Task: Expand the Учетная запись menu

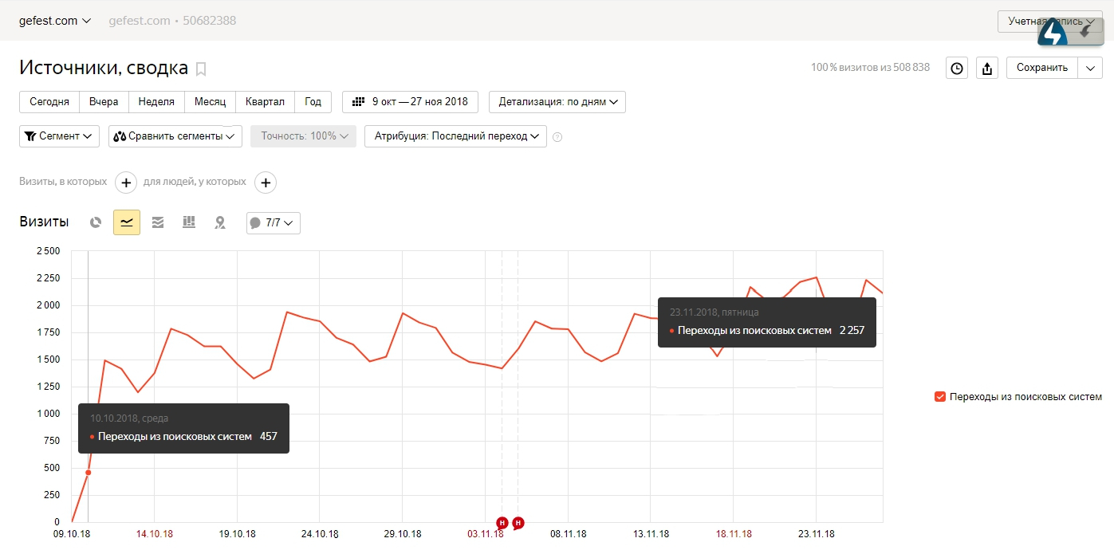Action: (x=1051, y=22)
